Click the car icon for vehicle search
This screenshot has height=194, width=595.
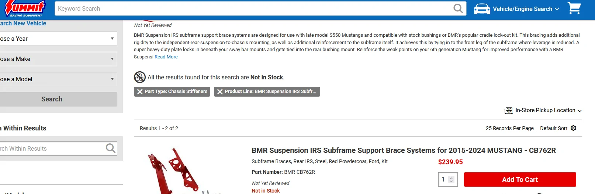(x=482, y=9)
